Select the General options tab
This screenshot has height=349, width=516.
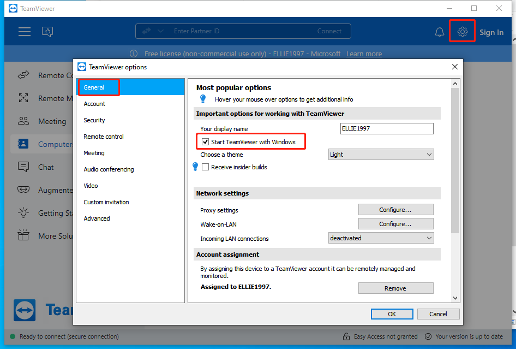(x=130, y=87)
